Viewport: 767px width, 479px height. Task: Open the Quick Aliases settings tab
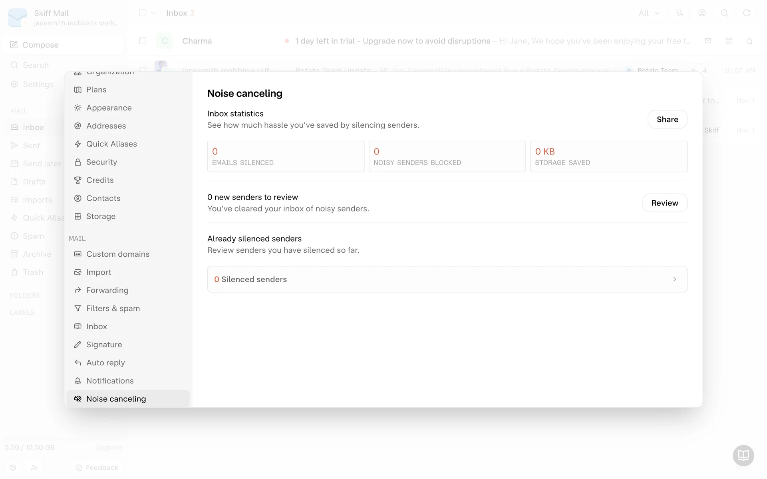click(111, 144)
